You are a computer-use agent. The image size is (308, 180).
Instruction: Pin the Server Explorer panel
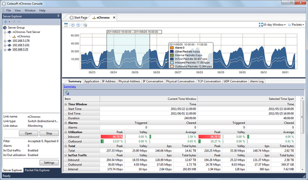58,16
